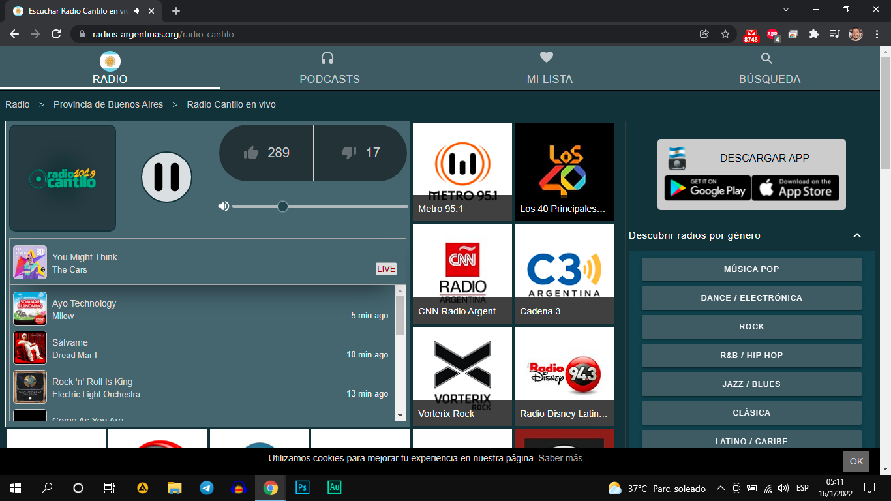Open the Gmail 8748 extension icon
The width and height of the screenshot is (891, 501).
[751, 35]
